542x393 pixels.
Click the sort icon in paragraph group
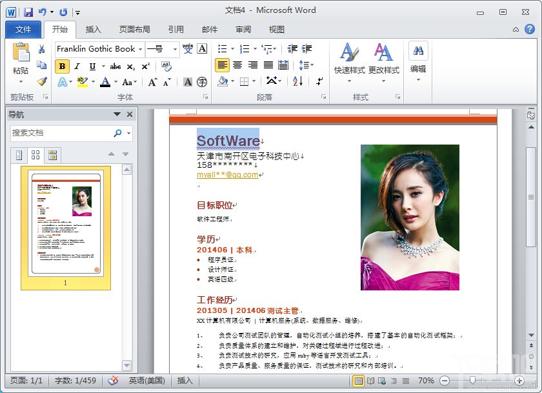click(x=297, y=81)
